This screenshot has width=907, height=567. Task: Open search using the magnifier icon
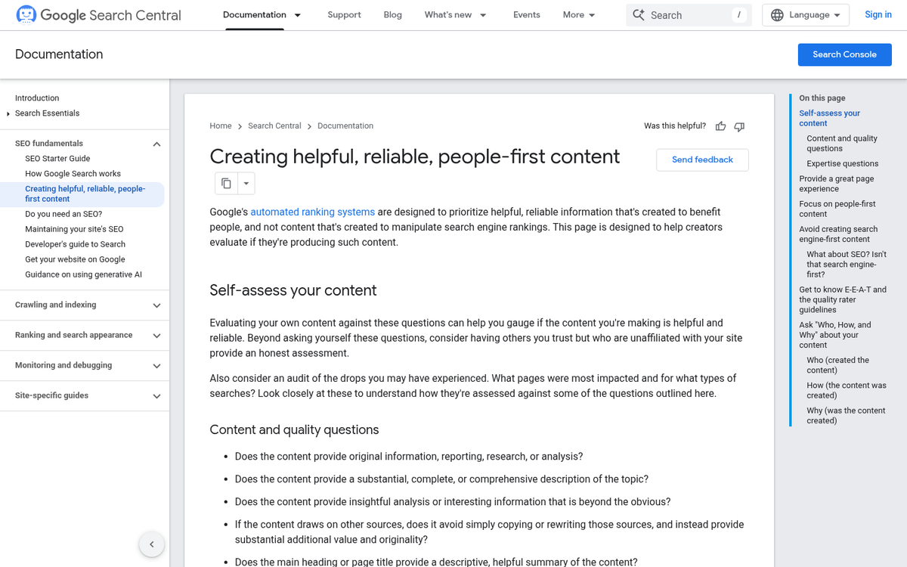639,14
